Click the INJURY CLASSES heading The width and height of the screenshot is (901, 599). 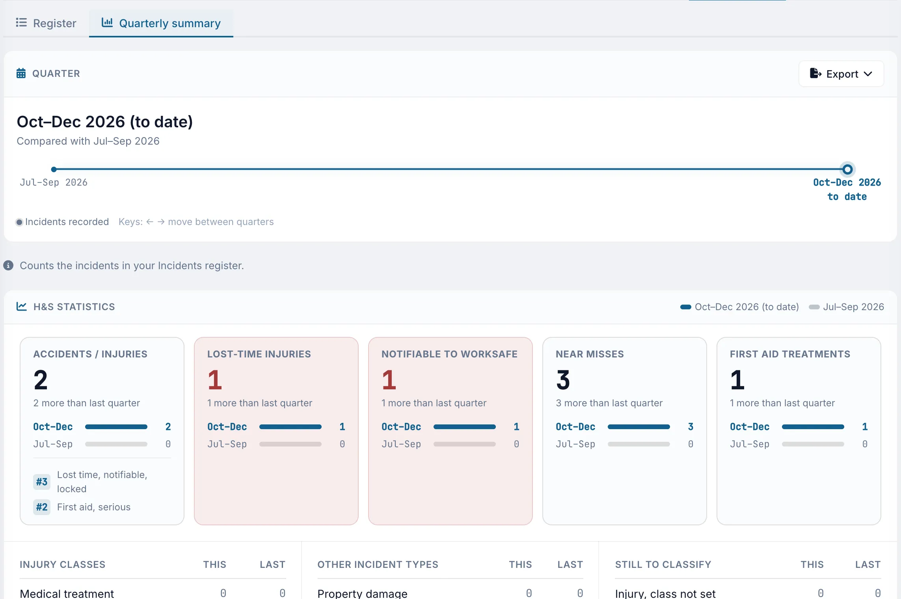pyautogui.click(x=63, y=564)
